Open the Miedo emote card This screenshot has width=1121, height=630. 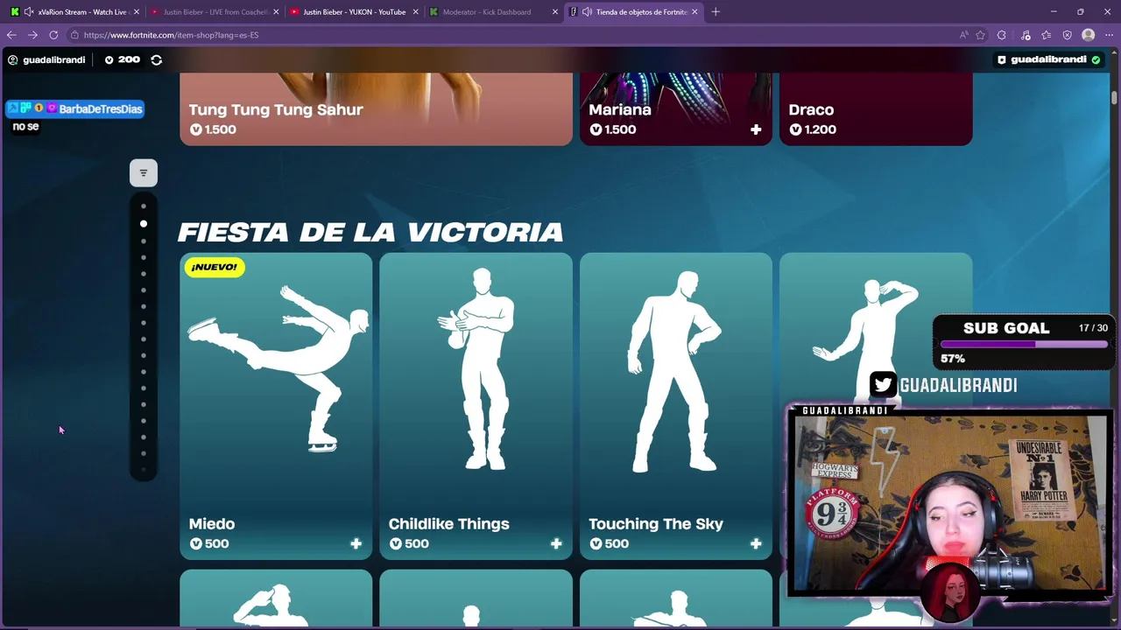(x=276, y=406)
